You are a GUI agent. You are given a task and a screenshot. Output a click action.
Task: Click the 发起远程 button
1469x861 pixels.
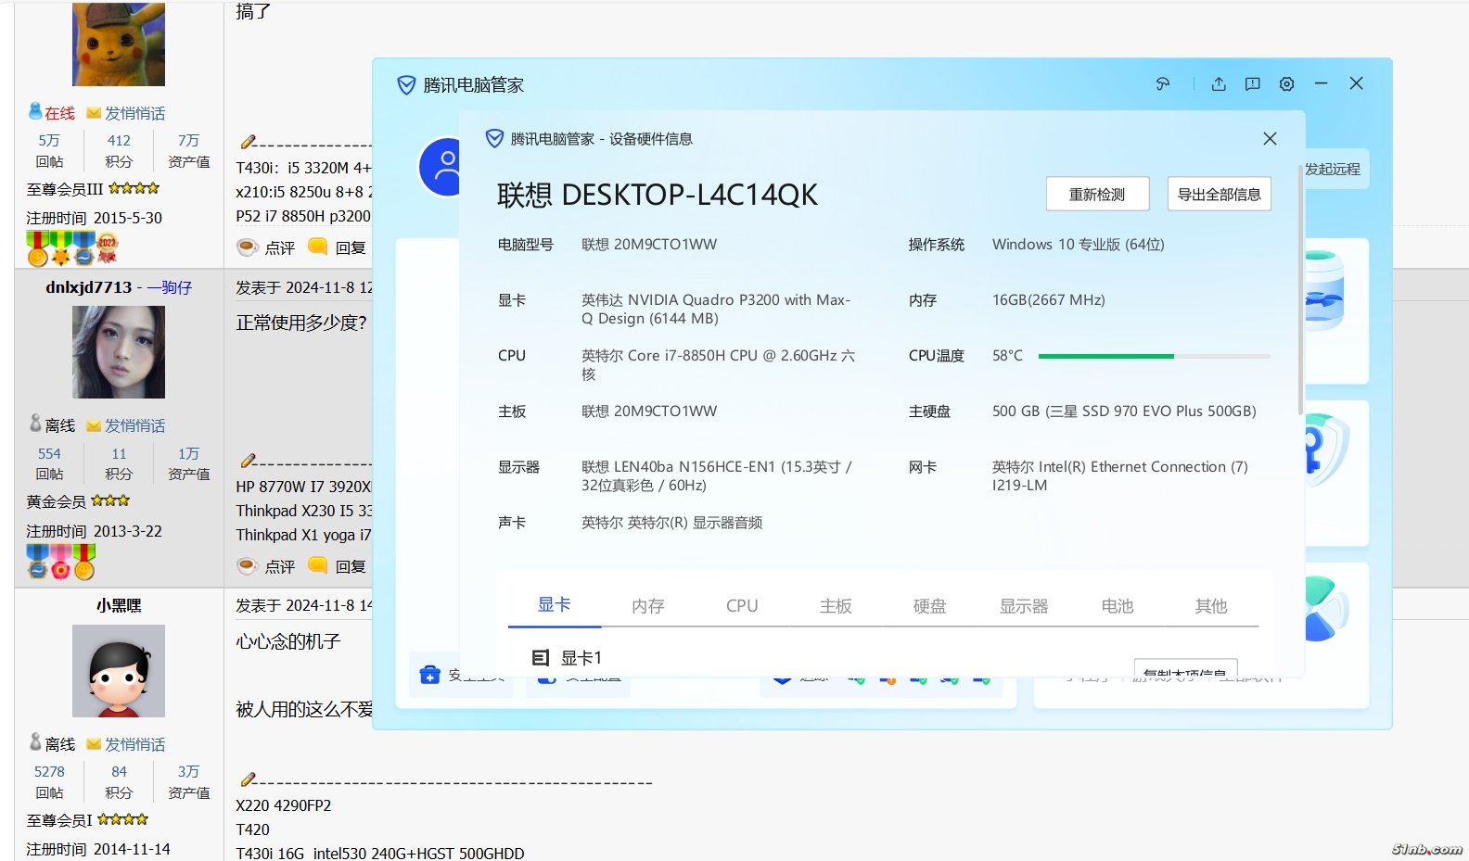1333,170
